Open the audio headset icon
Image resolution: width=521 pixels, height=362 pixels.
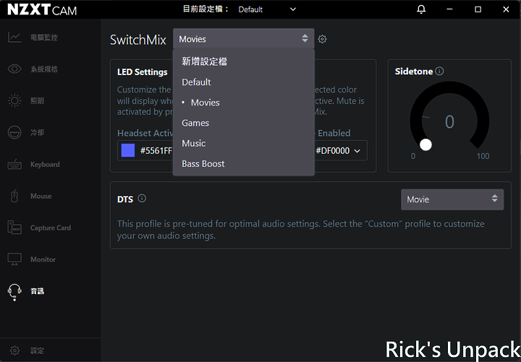tap(14, 292)
